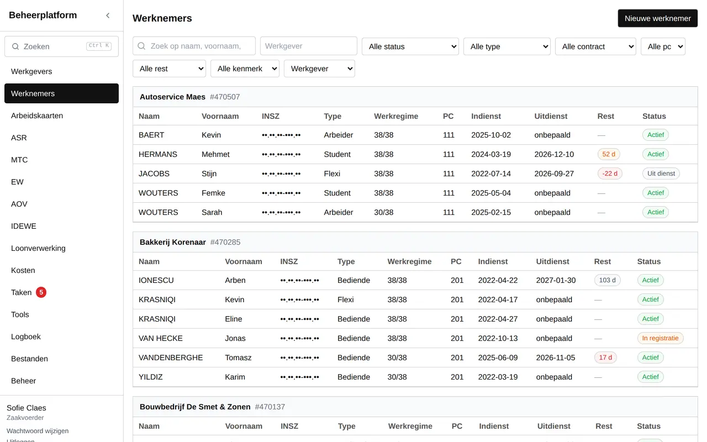Go to MTC in the sidebar
Viewport: 707px width, 442px height.
61,160
